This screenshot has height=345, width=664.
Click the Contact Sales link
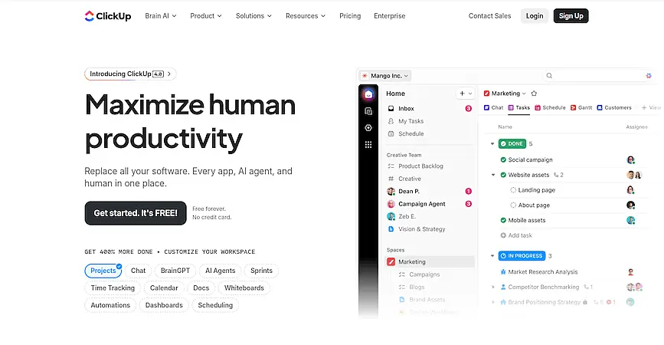tap(489, 15)
